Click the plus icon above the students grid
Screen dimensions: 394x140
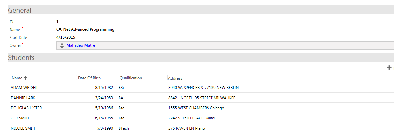tap(389, 68)
